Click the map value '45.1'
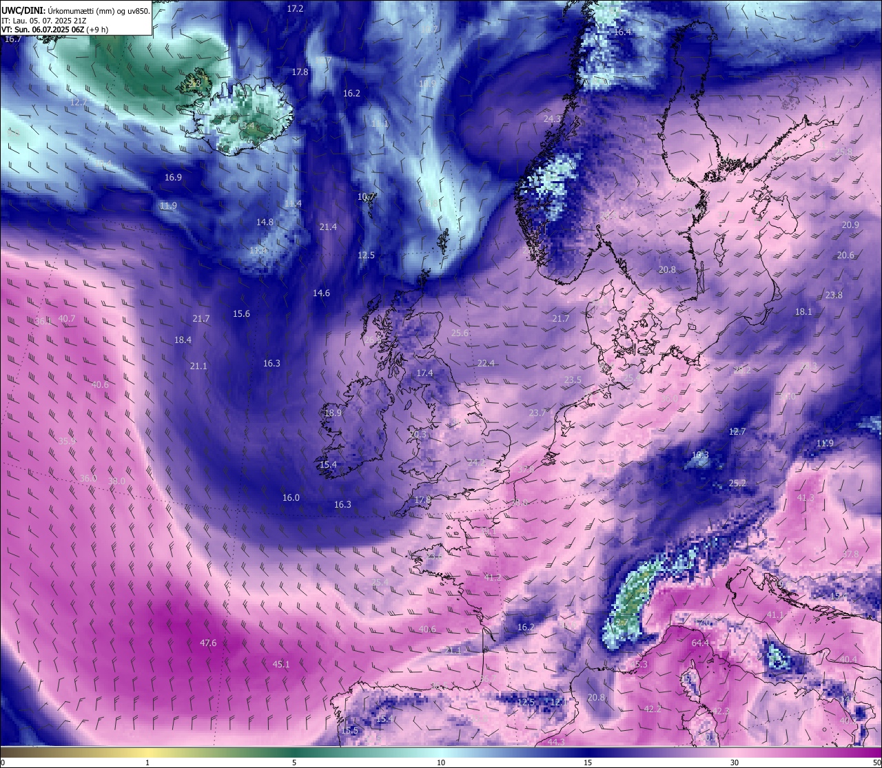Viewport: 882px width, 768px height. [x=281, y=664]
